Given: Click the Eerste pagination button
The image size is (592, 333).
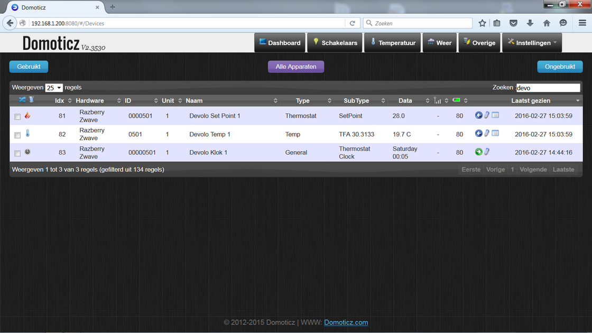Looking at the screenshot, I should pyautogui.click(x=471, y=170).
